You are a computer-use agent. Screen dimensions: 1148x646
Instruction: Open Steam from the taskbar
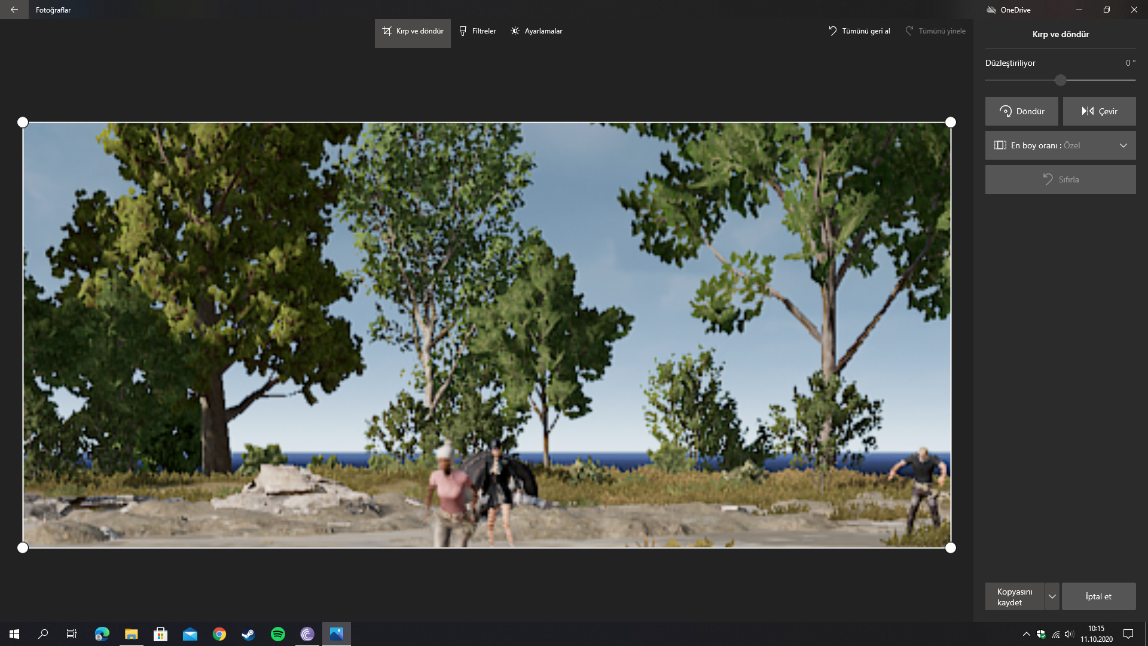click(249, 634)
